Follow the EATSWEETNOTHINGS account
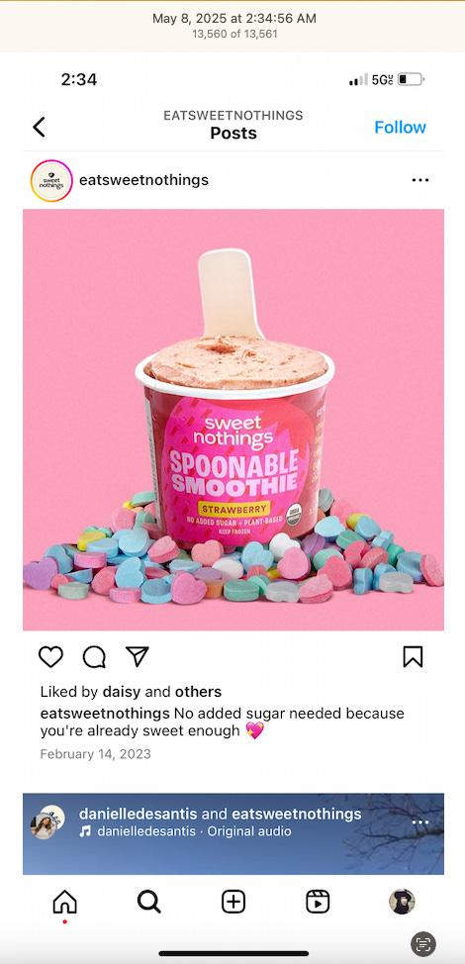The height and width of the screenshot is (964, 465). click(x=400, y=128)
